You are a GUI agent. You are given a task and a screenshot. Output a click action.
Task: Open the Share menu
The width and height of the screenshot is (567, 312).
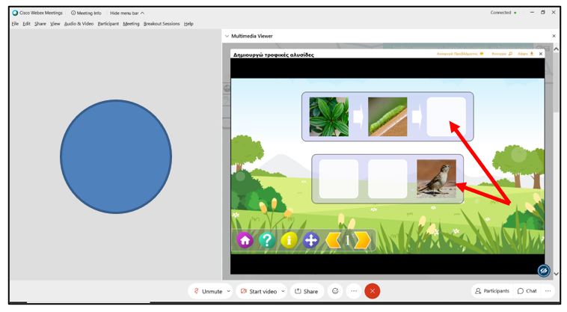pyautogui.click(x=40, y=24)
